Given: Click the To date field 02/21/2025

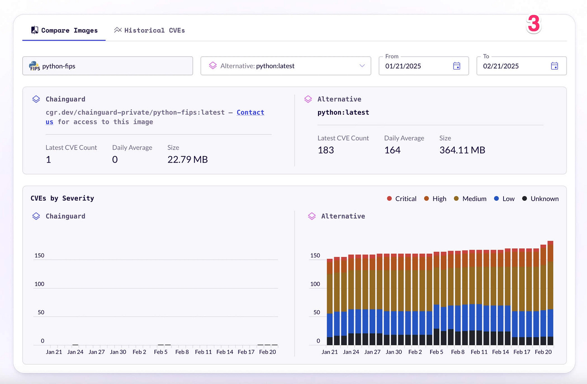Looking at the screenshot, I should pos(521,66).
